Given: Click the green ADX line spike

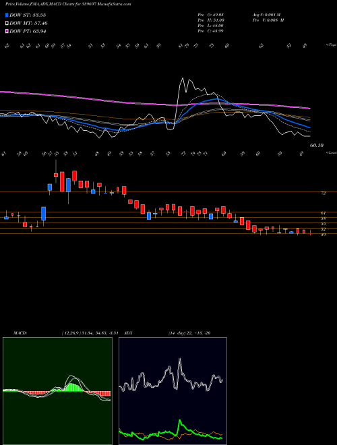Looking at the screenshot, I should coord(179,421).
